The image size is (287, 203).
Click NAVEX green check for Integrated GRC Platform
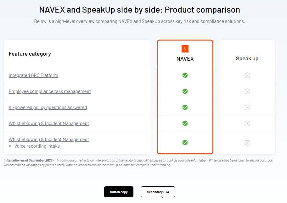pyautogui.click(x=185, y=75)
